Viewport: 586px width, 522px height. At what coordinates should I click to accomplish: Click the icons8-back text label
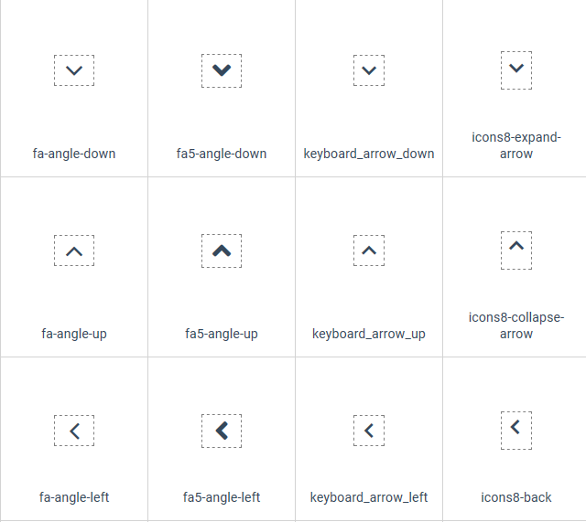[x=516, y=497]
